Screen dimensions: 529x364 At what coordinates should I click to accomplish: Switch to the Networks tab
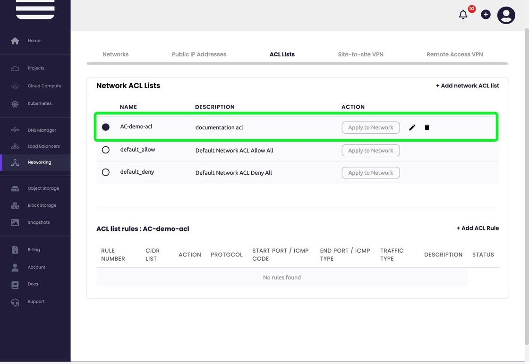coord(115,54)
